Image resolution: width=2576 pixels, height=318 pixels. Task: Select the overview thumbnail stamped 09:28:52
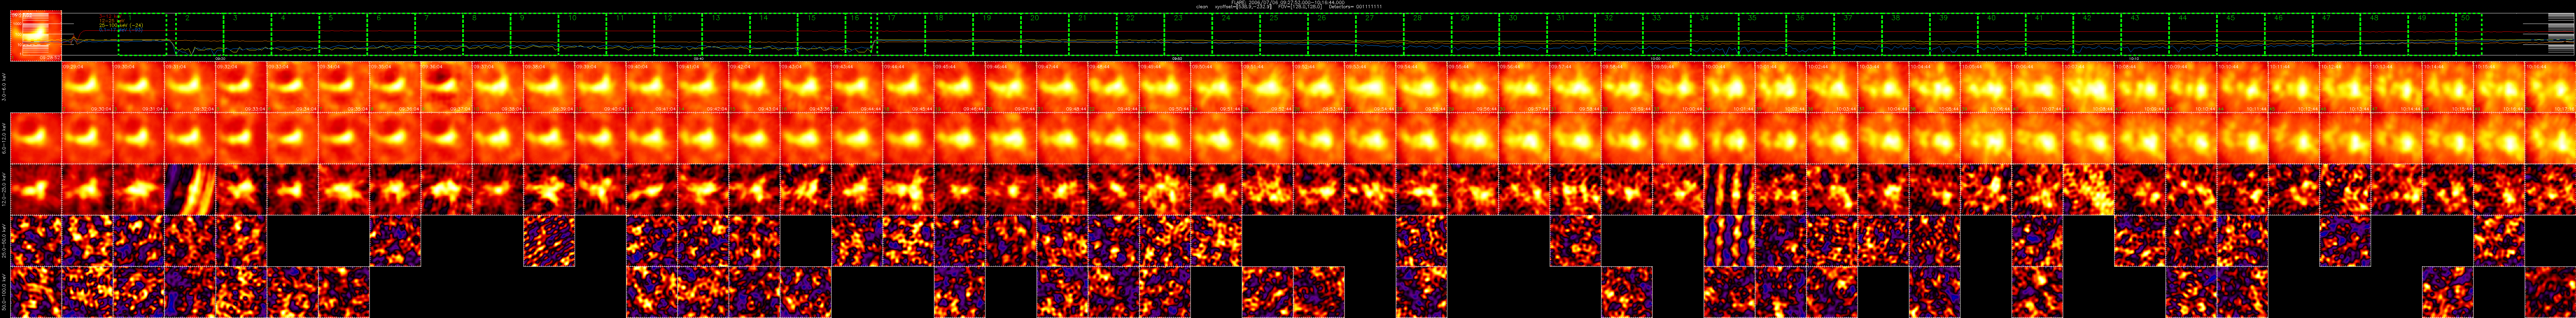tap(36, 36)
